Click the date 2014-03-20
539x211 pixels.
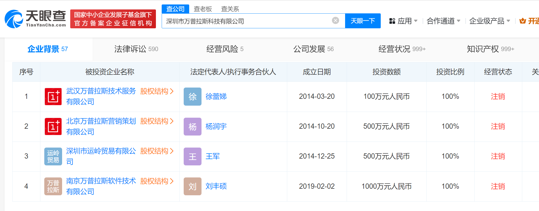317,96
